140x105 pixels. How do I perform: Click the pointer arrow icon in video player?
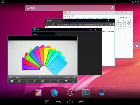58,81
